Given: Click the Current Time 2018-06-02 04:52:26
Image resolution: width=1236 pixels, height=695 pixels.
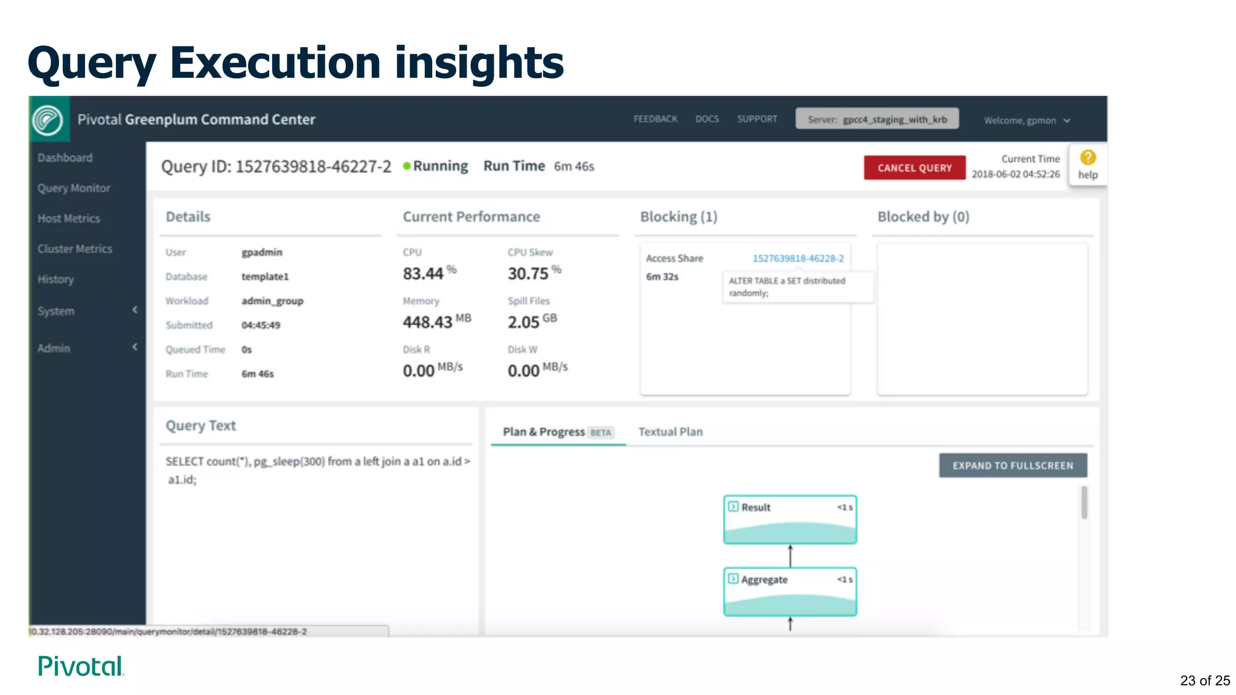Looking at the screenshot, I should point(1016,167).
